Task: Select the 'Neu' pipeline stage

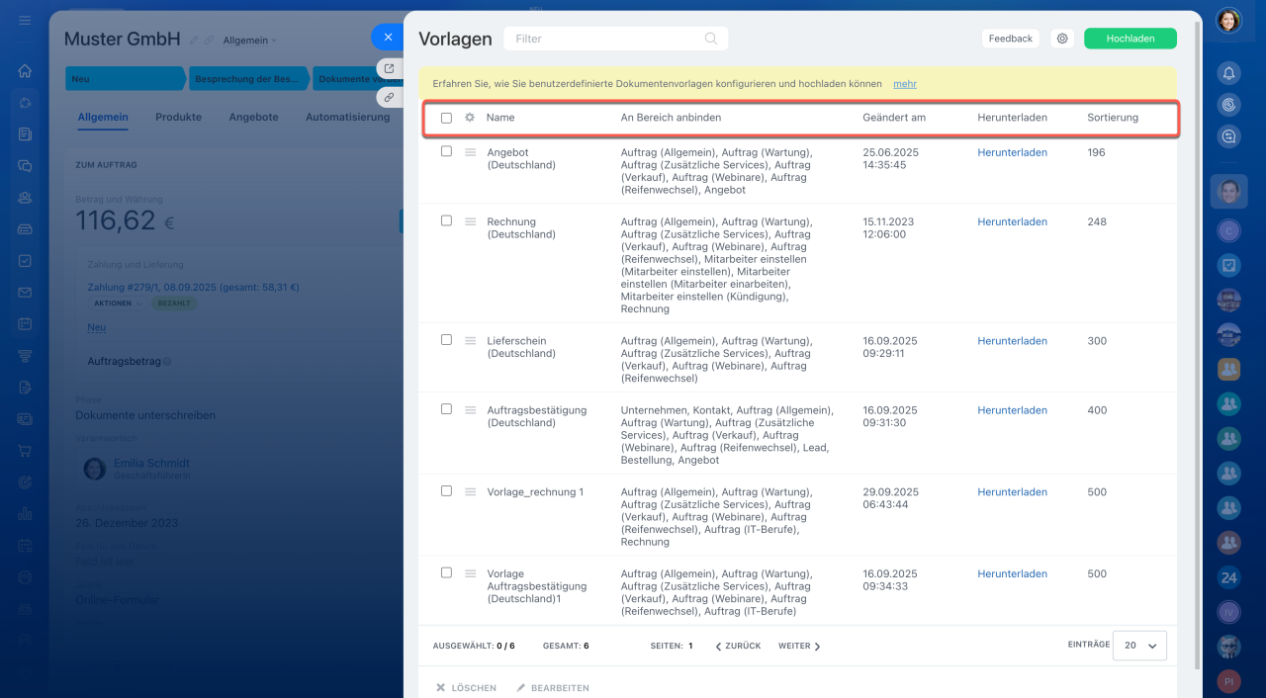Action: pyautogui.click(x=124, y=78)
